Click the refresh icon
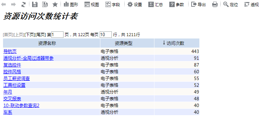 pyautogui.click(x=23, y=4)
